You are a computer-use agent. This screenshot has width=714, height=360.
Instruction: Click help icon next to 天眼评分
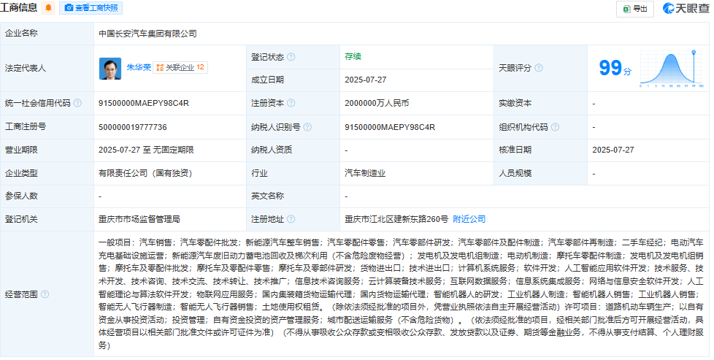pos(539,68)
